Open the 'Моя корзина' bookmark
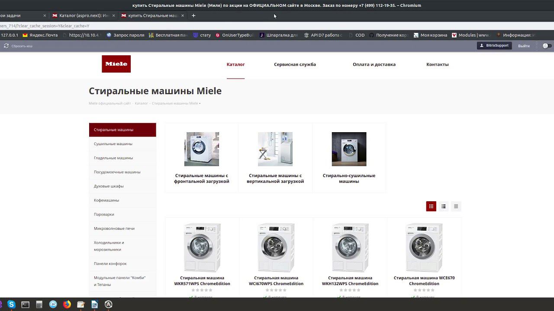The image size is (554, 311). coord(430,35)
